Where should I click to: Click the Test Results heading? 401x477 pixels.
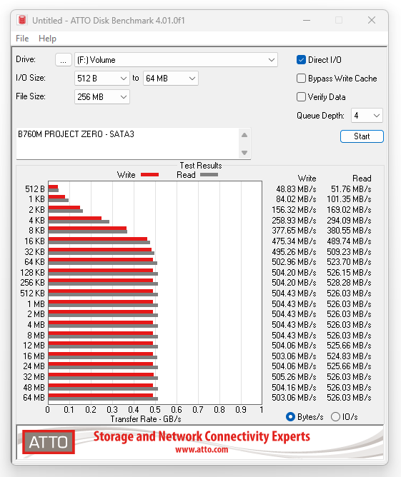click(201, 166)
